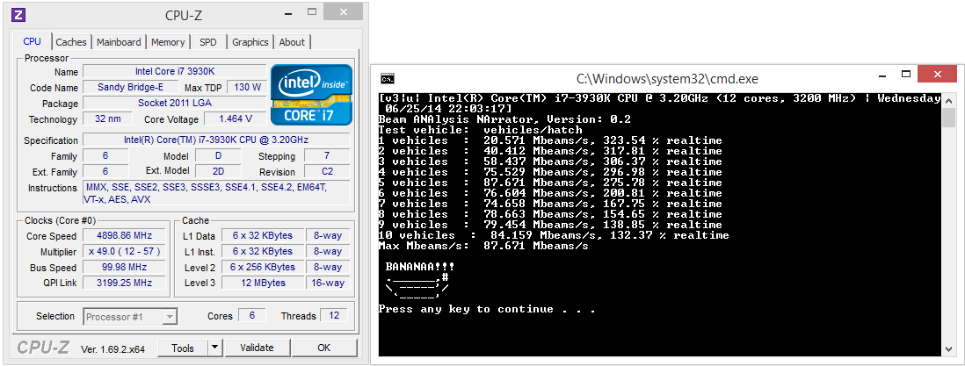Click the Name field 'Intel Core i7 3930K'

tap(174, 71)
